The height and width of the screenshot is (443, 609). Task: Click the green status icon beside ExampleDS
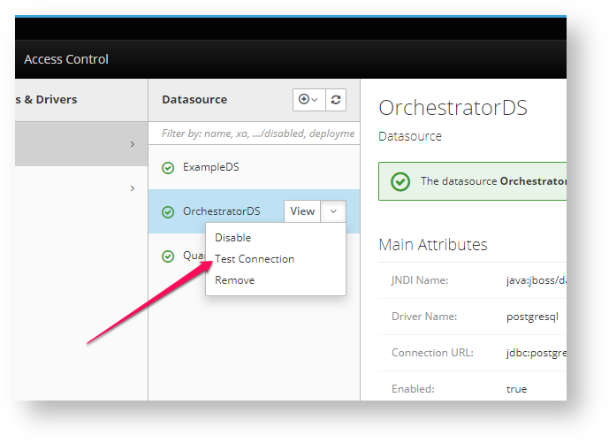pyautogui.click(x=168, y=168)
